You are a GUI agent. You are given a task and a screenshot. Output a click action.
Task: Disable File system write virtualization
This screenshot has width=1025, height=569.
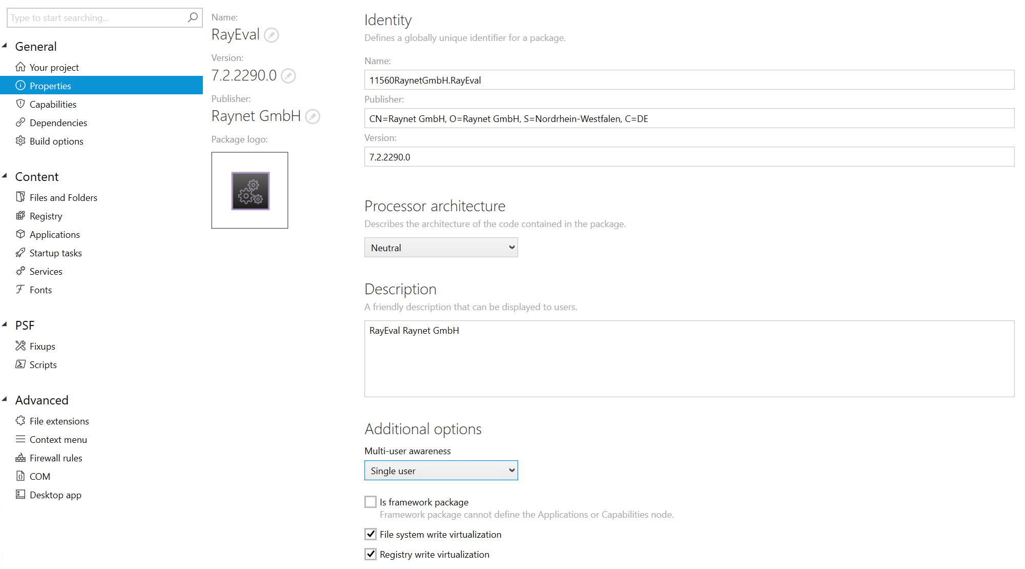click(370, 534)
